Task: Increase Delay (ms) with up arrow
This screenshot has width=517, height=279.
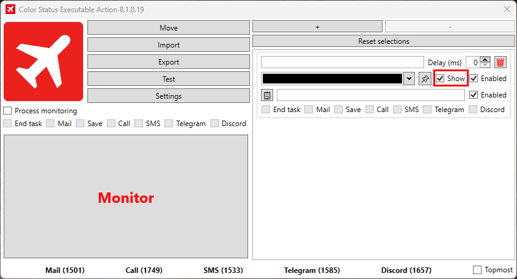Action: [485, 60]
